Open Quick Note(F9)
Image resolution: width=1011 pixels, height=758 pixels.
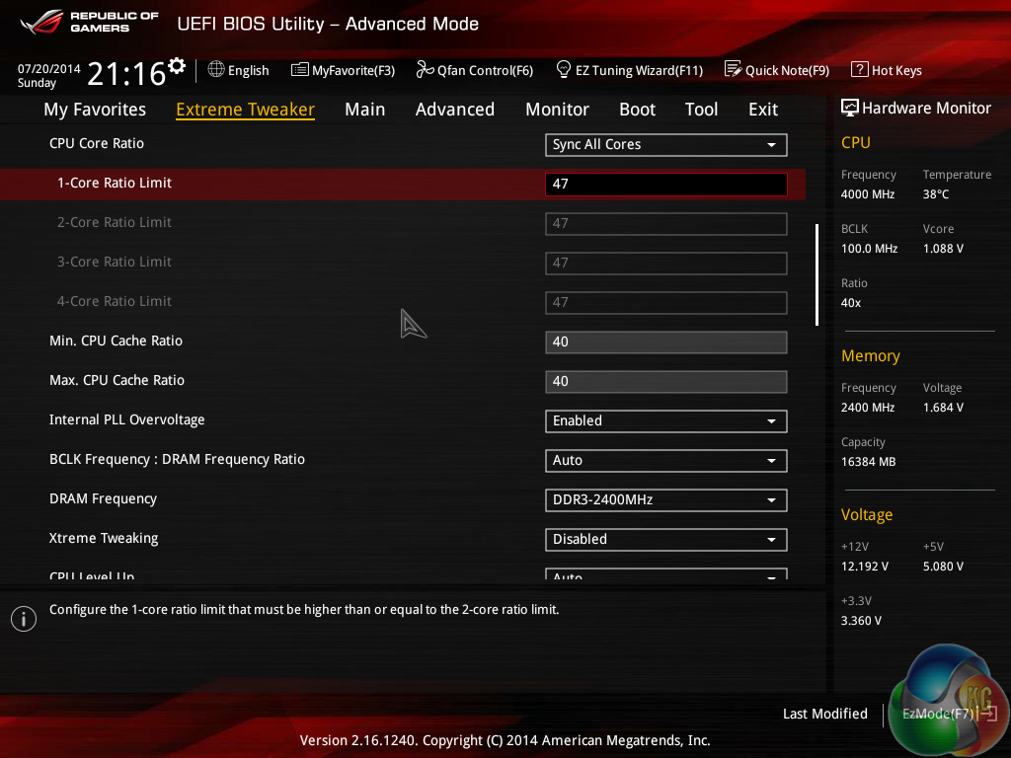point(777,70)
